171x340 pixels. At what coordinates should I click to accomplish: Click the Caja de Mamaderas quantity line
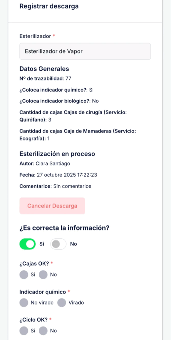point(78,135)
